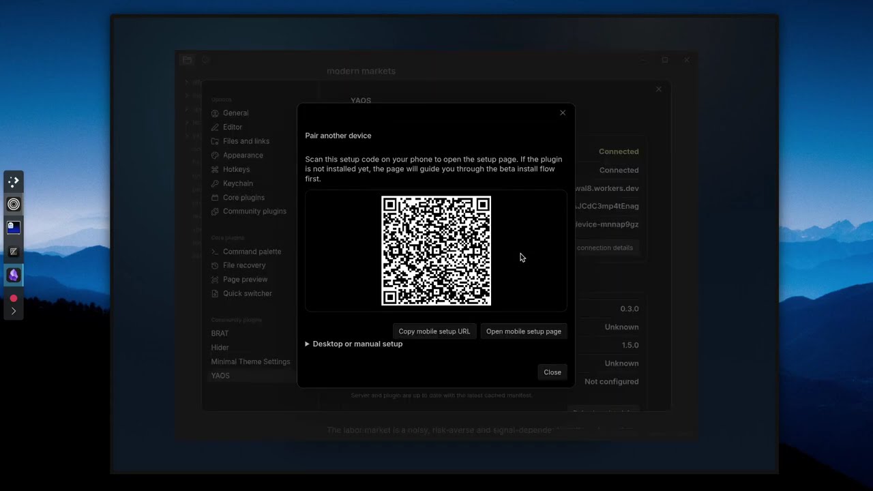
Task: Click the Hotkeys command icon
Action: [x=215, y=170]
